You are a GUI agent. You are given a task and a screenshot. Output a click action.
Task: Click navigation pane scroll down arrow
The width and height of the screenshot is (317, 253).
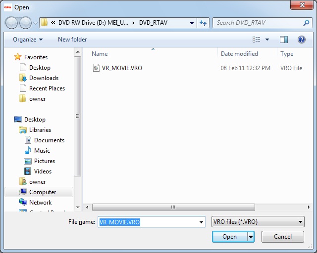pos(78,207)
